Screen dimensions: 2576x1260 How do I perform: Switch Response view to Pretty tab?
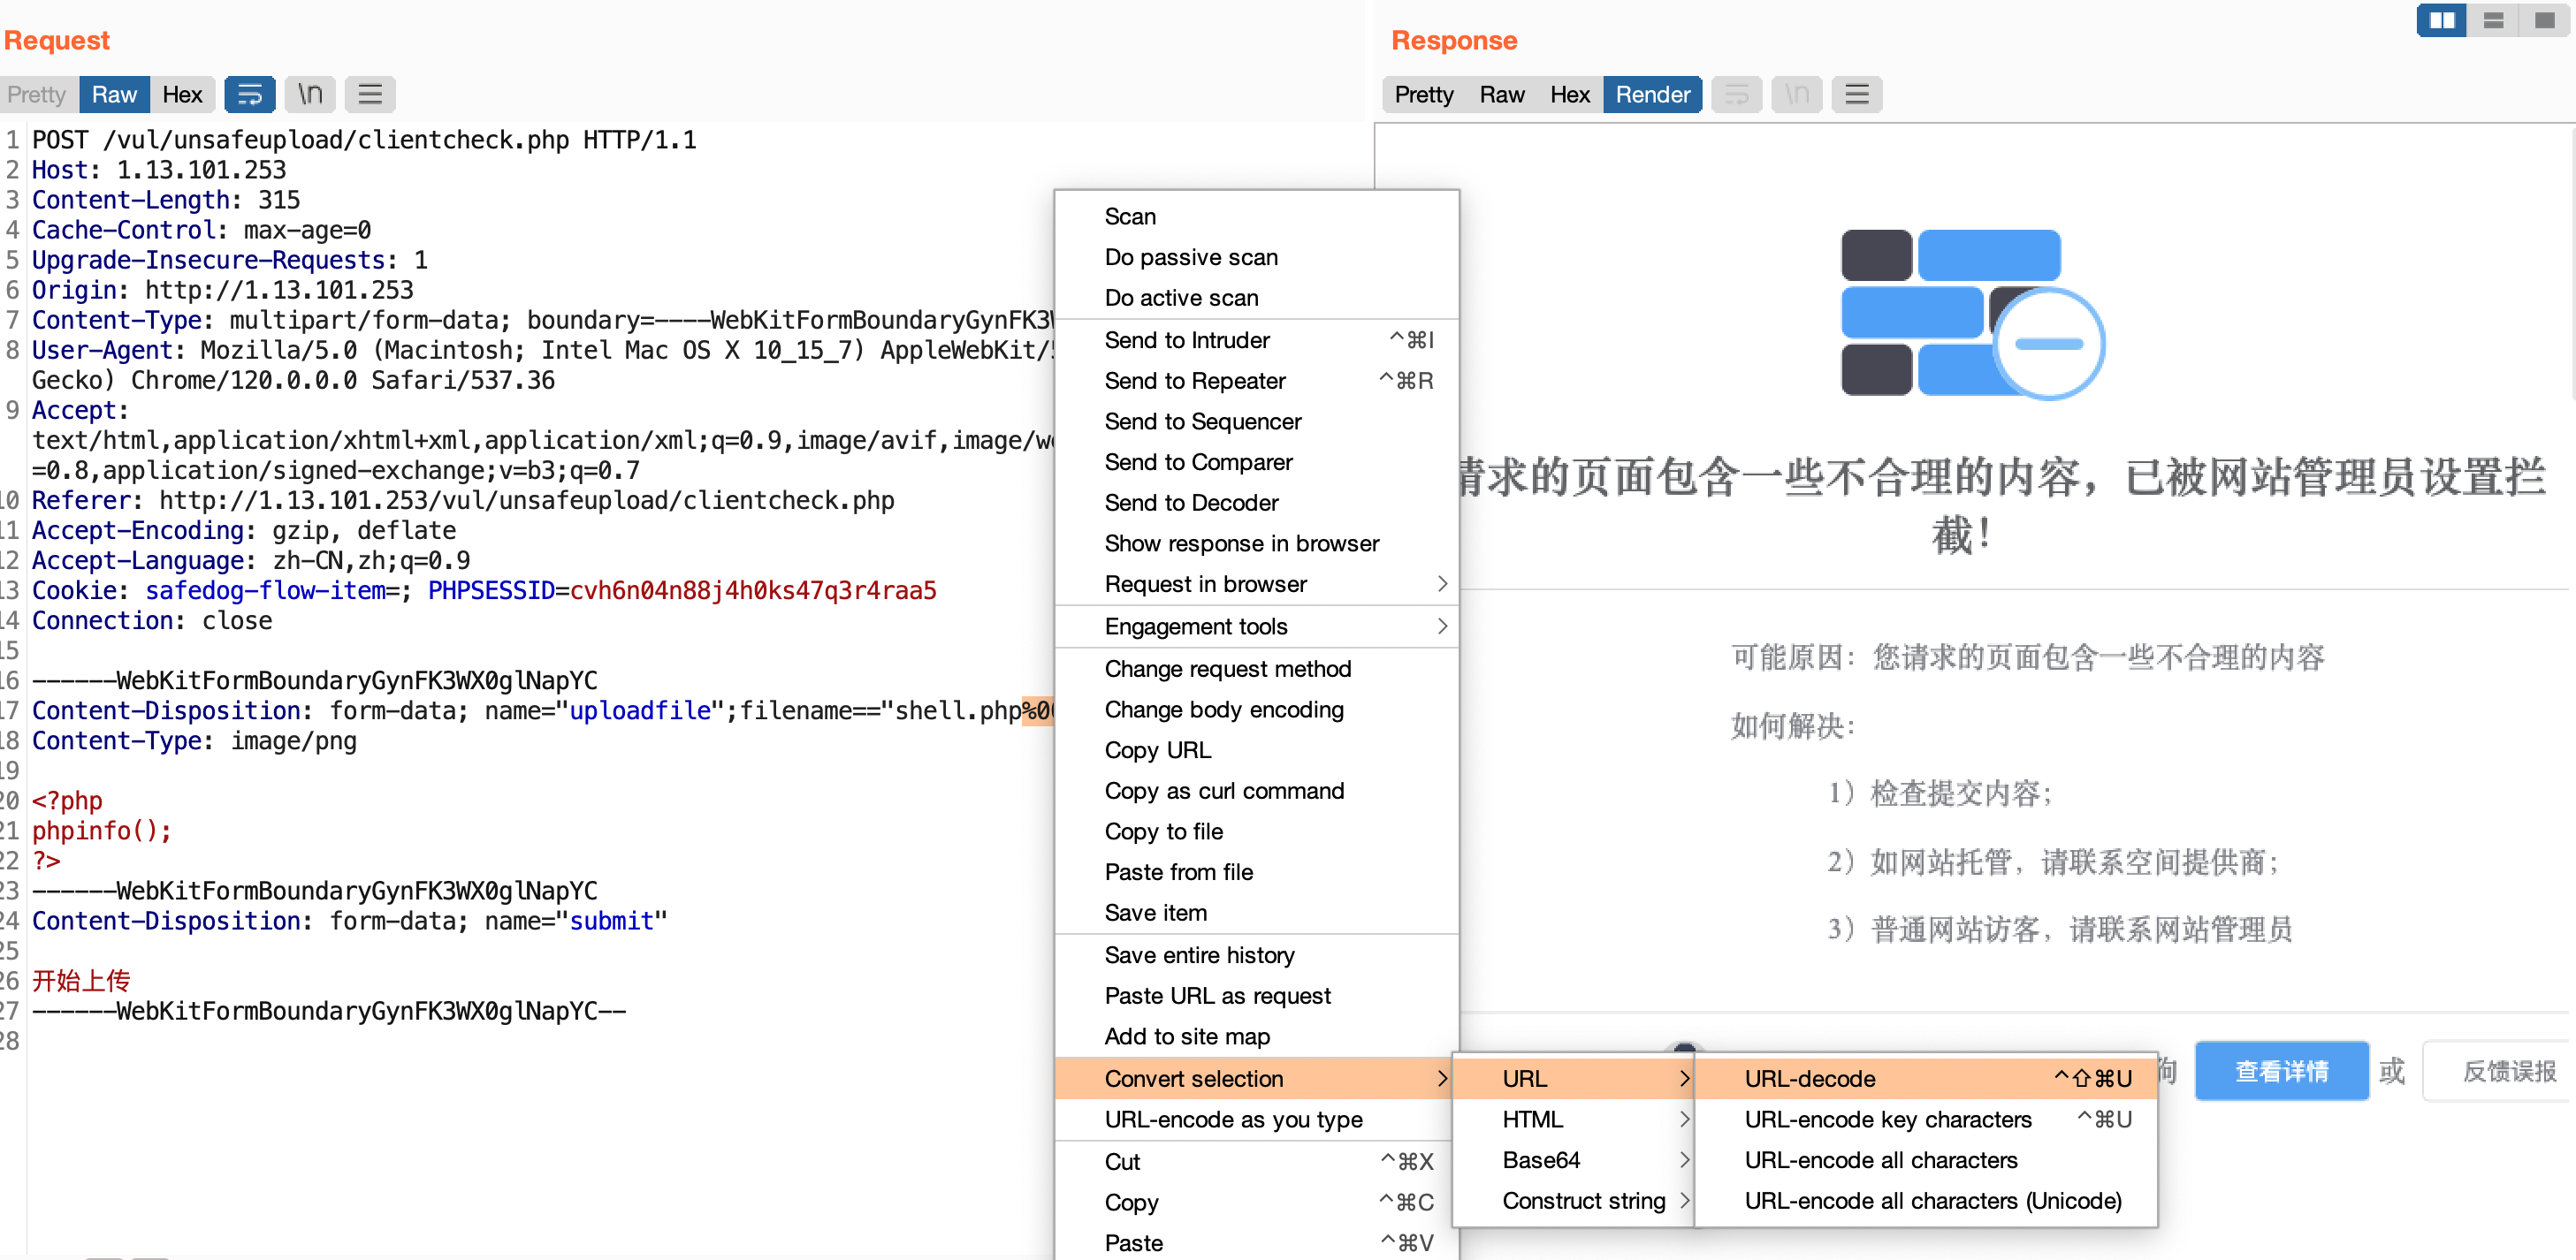point(1423,95)
